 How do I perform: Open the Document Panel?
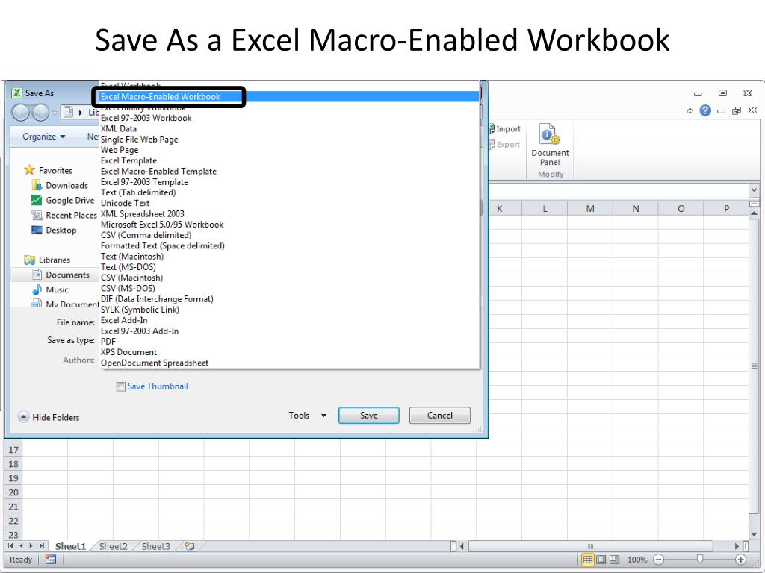point(550,144)
